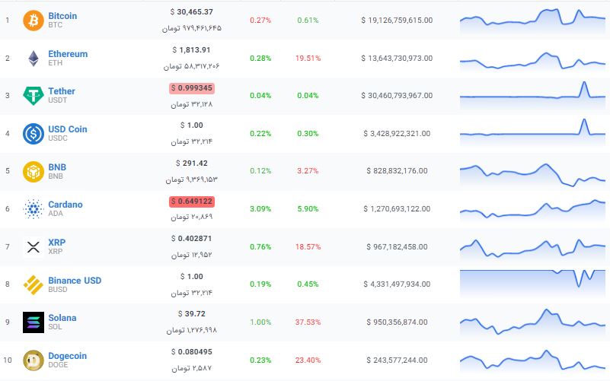Image resolution: width=610 pixels, height=381 pixels.
Task: Click Bitcoin red change 0.27%
Action: 260,21
